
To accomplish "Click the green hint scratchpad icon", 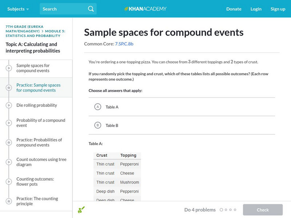I will pyautogui.click(x=81, y=210).
